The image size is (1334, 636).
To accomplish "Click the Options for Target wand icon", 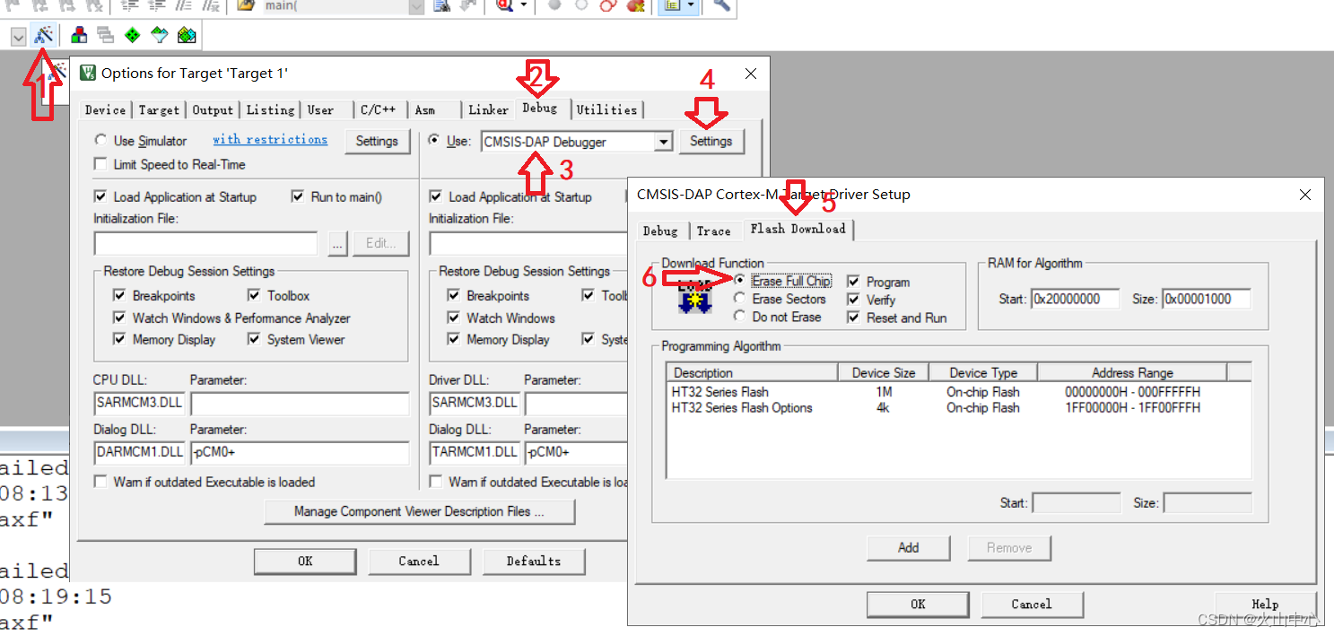I will coord(44,35).
